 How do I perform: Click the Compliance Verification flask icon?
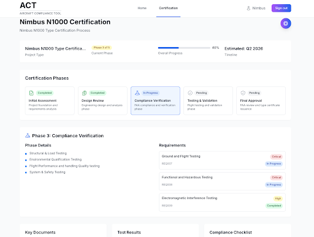(x=137, y=93)
